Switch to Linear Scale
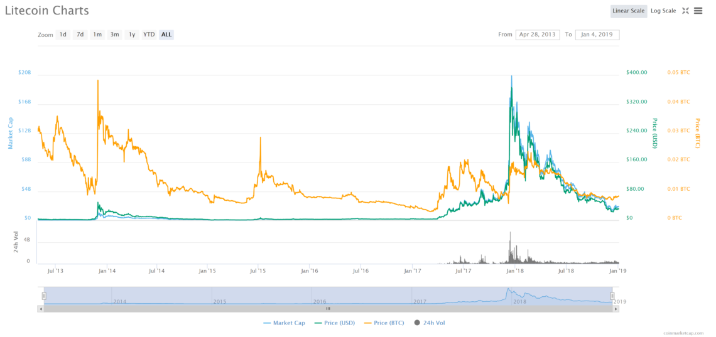 (628, 11)
